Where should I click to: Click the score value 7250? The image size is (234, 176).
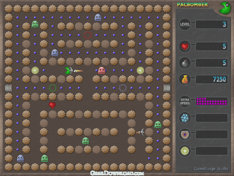pyautogui.click(x=219, y=79)
